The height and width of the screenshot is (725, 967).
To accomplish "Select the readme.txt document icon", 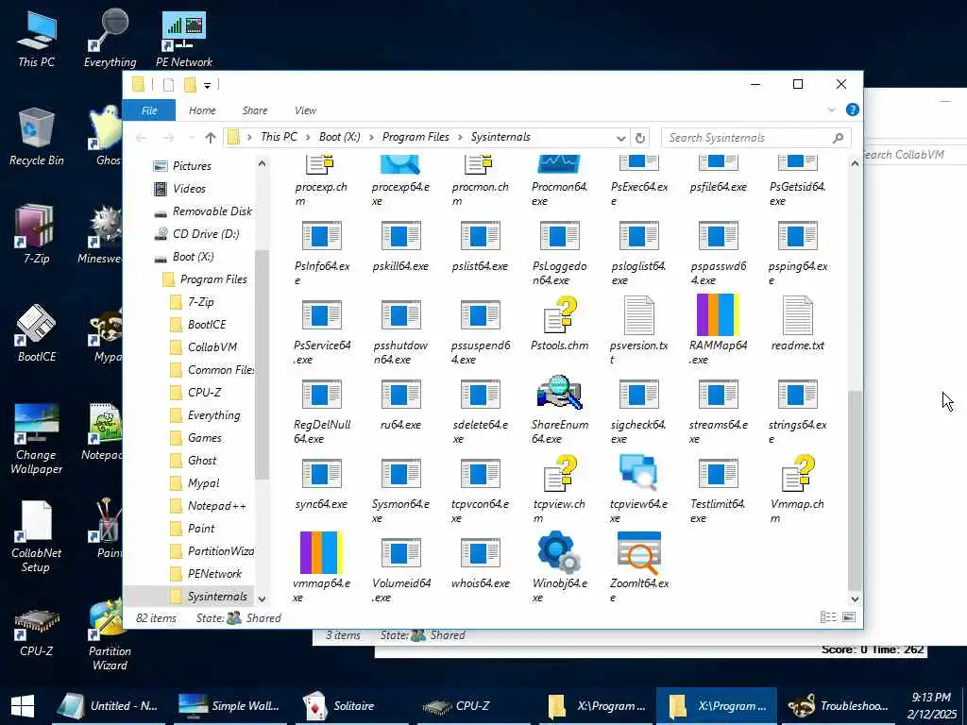I will 797,315.
